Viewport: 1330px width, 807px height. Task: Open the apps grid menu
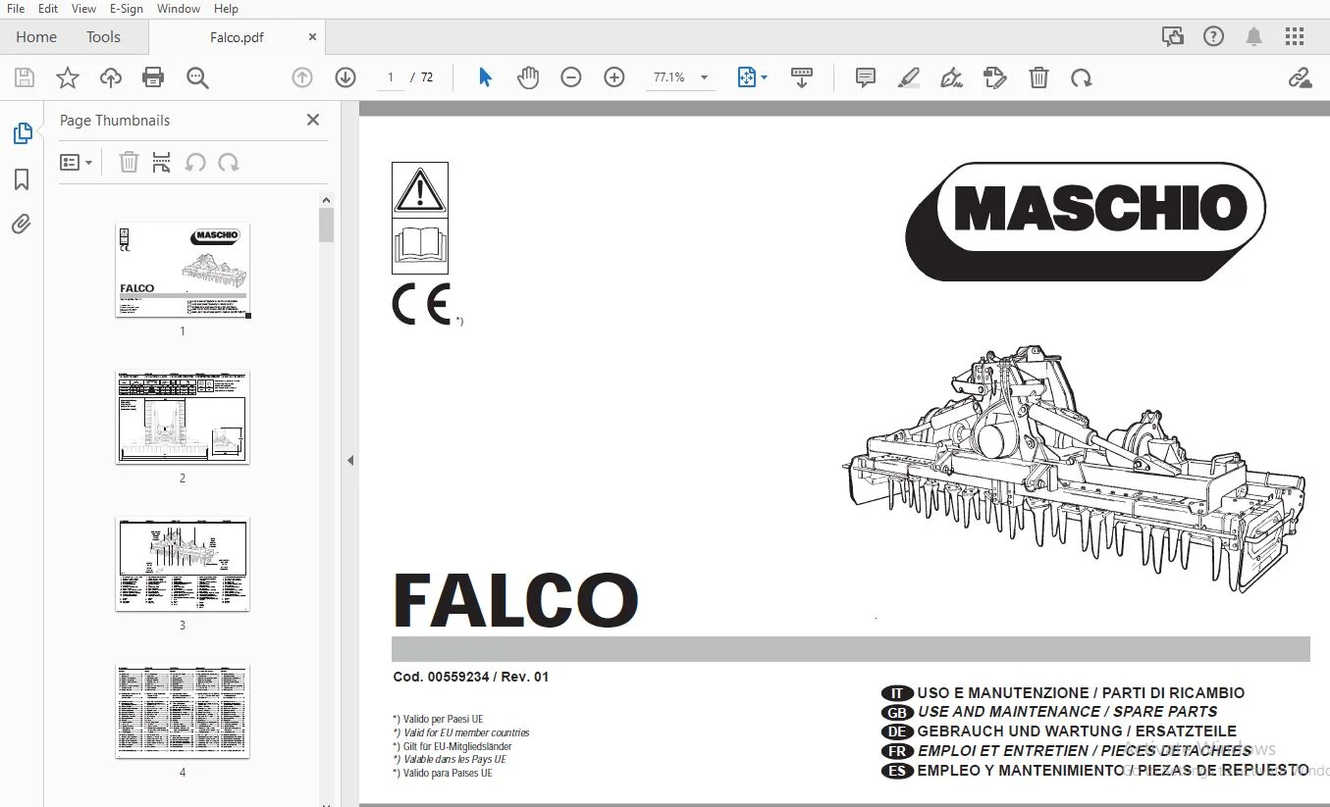(x=1295, y=37)
